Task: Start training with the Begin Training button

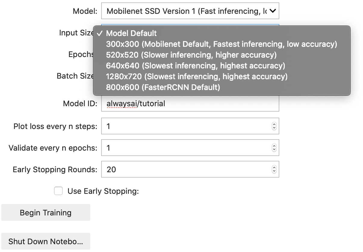Action: [46, 213]
